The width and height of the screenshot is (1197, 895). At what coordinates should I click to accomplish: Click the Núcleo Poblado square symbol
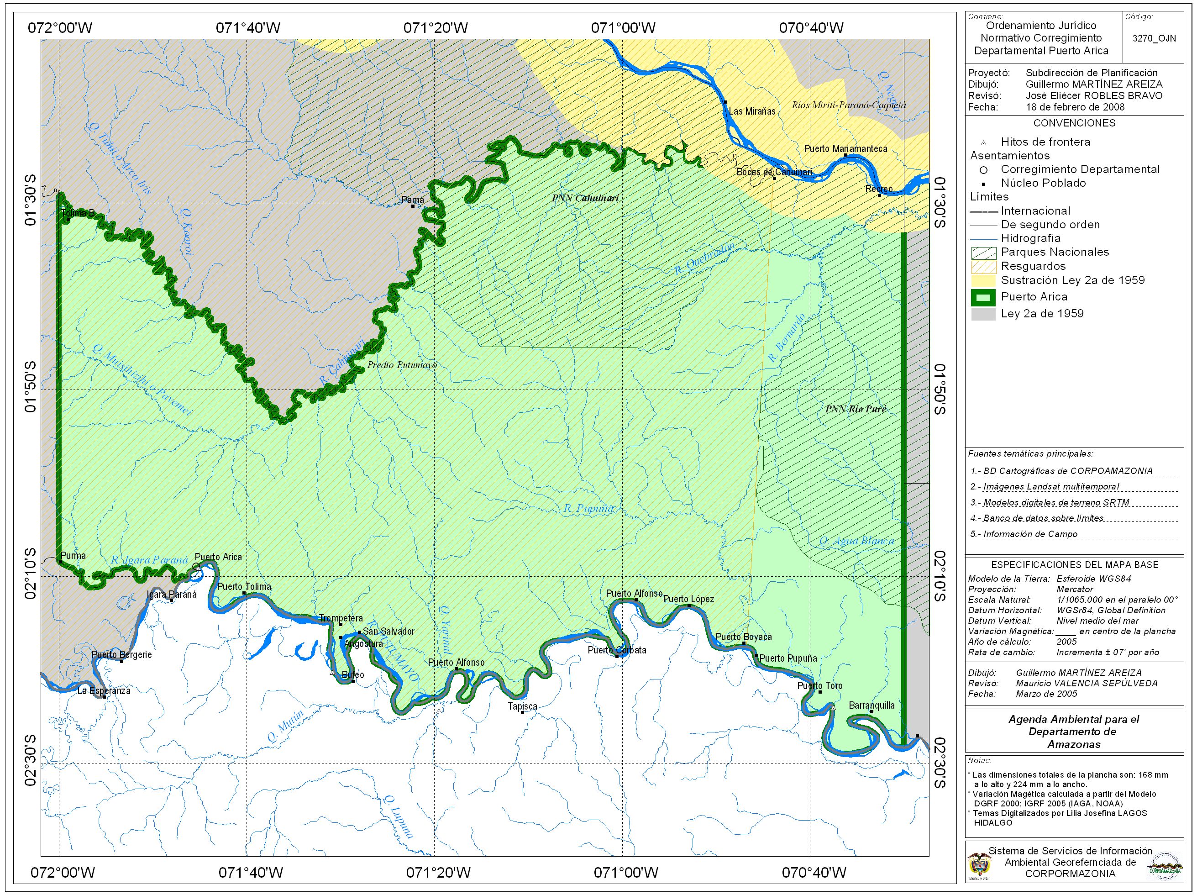pyautogui.click(x=983, y=184)
